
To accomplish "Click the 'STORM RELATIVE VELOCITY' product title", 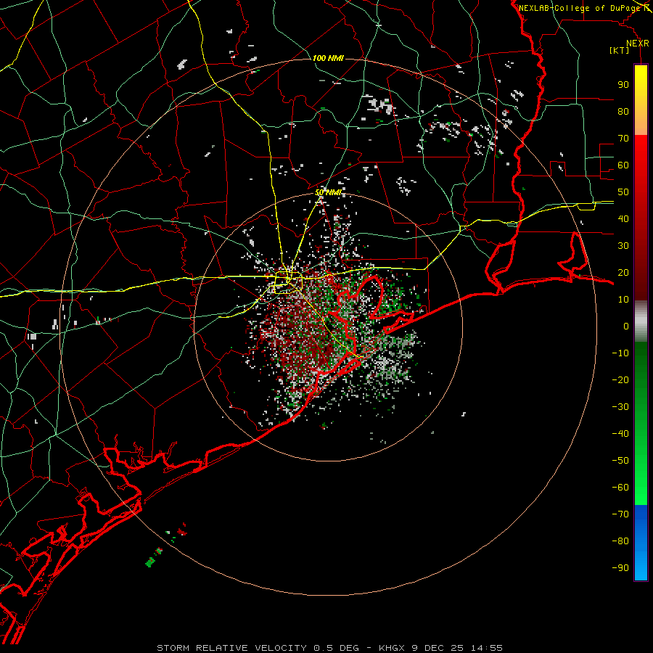I will tap(231, 648).
